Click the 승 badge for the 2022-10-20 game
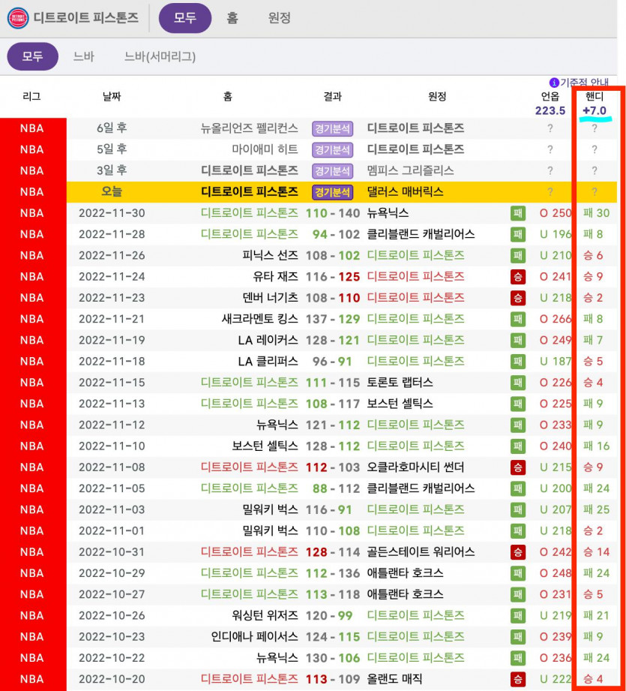The height and width of the screenshot is (691, 626). pyautogui.click(x=518, y=680)
